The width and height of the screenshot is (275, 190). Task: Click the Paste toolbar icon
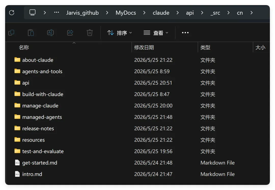click(x=31, y=33)
